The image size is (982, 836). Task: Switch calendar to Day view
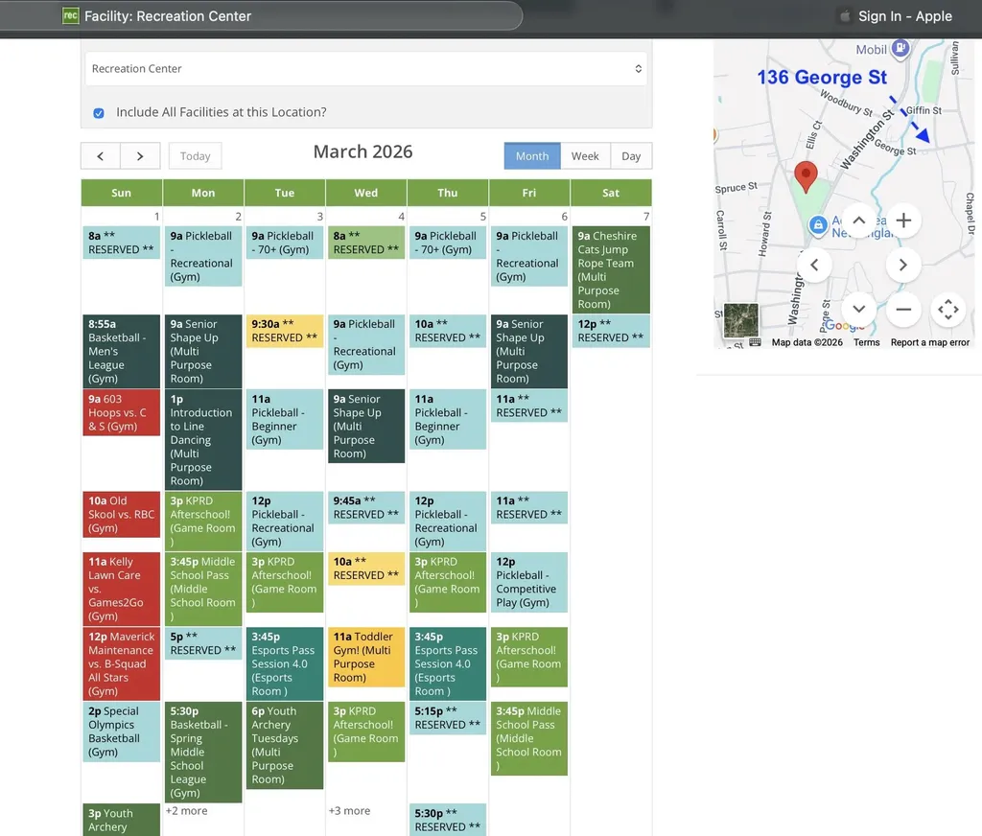click(x=631, y=156)
